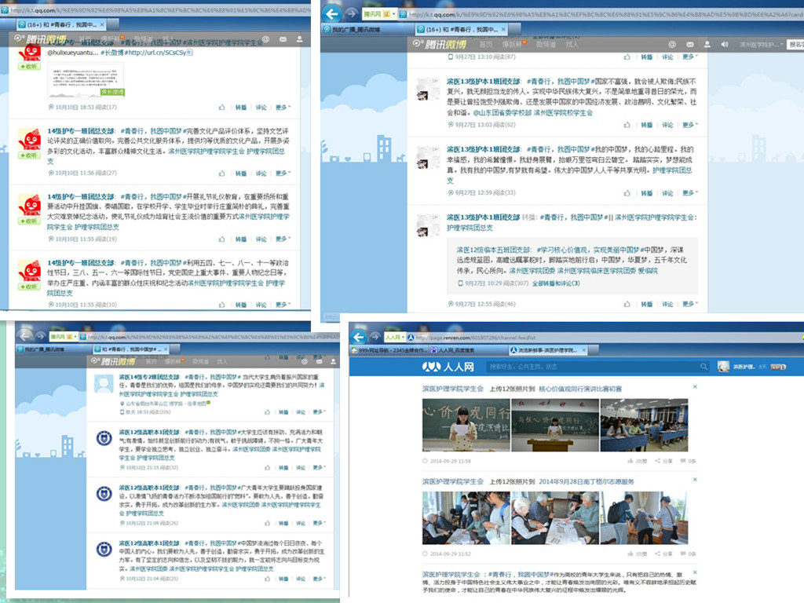Open the 腾讯网 site dropdown in top-right address bar
Screen dimensions: 804x603
pyautogui.click(x=394, y=14)
